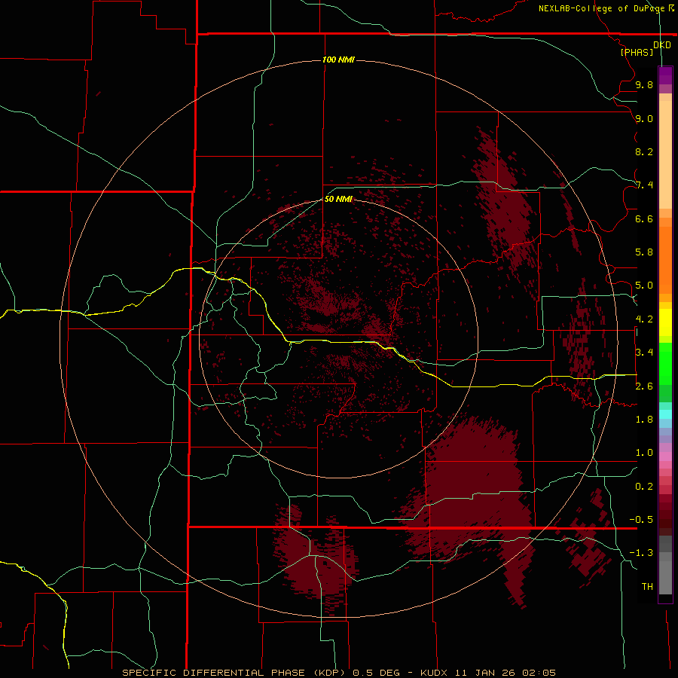678x678 pixels.
Task: Click the 9.8 value on color scale
Action: coord(644,84)
